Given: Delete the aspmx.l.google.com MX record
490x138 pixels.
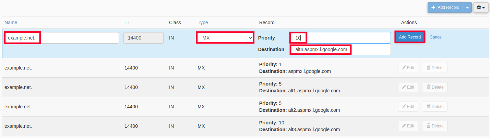Looking at the screenshot, I should 435,68.
